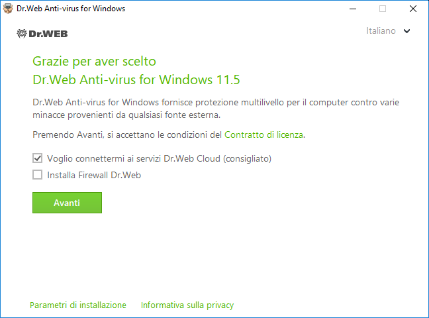Open the Informativa sulla privacy link

[x=187, y=305]
